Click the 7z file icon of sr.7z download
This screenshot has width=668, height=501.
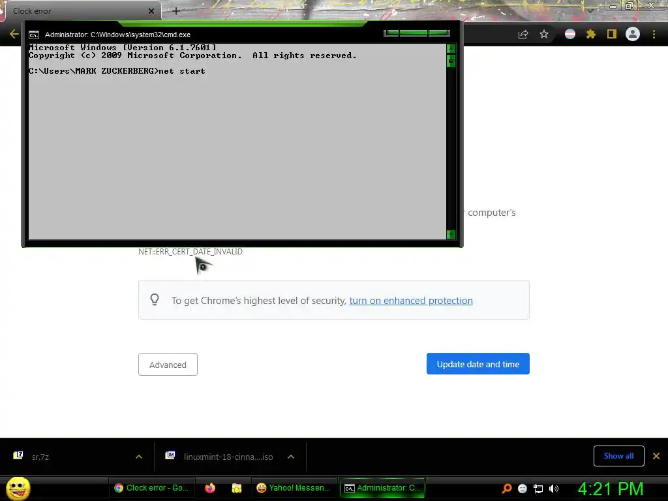pos(18,455)
